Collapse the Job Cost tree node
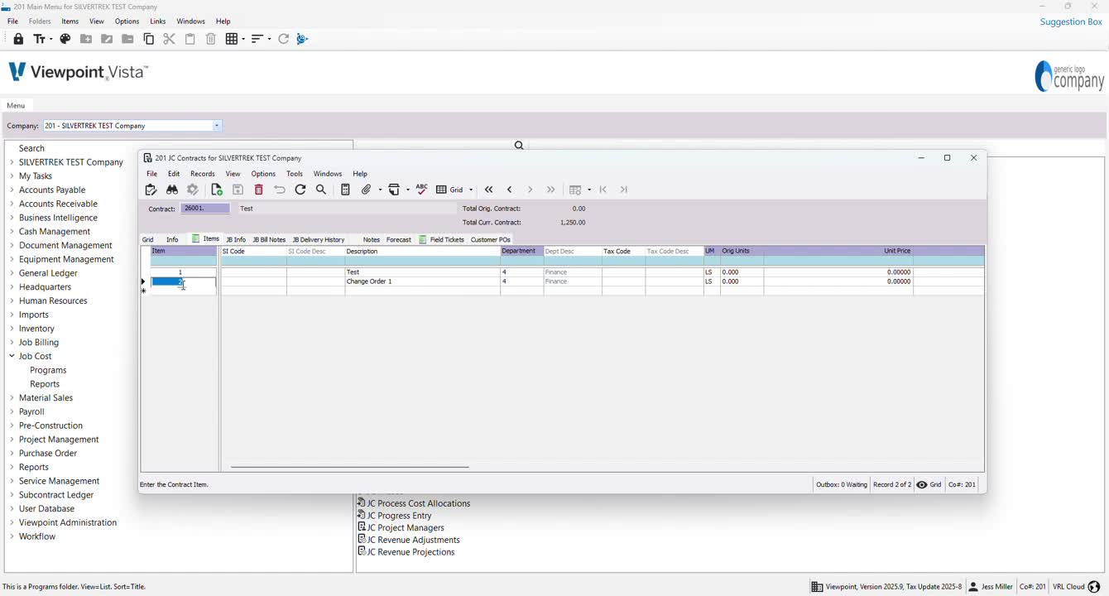Image resolution: width=1109 pixels, height=596 pixels. tap(12, 356)
